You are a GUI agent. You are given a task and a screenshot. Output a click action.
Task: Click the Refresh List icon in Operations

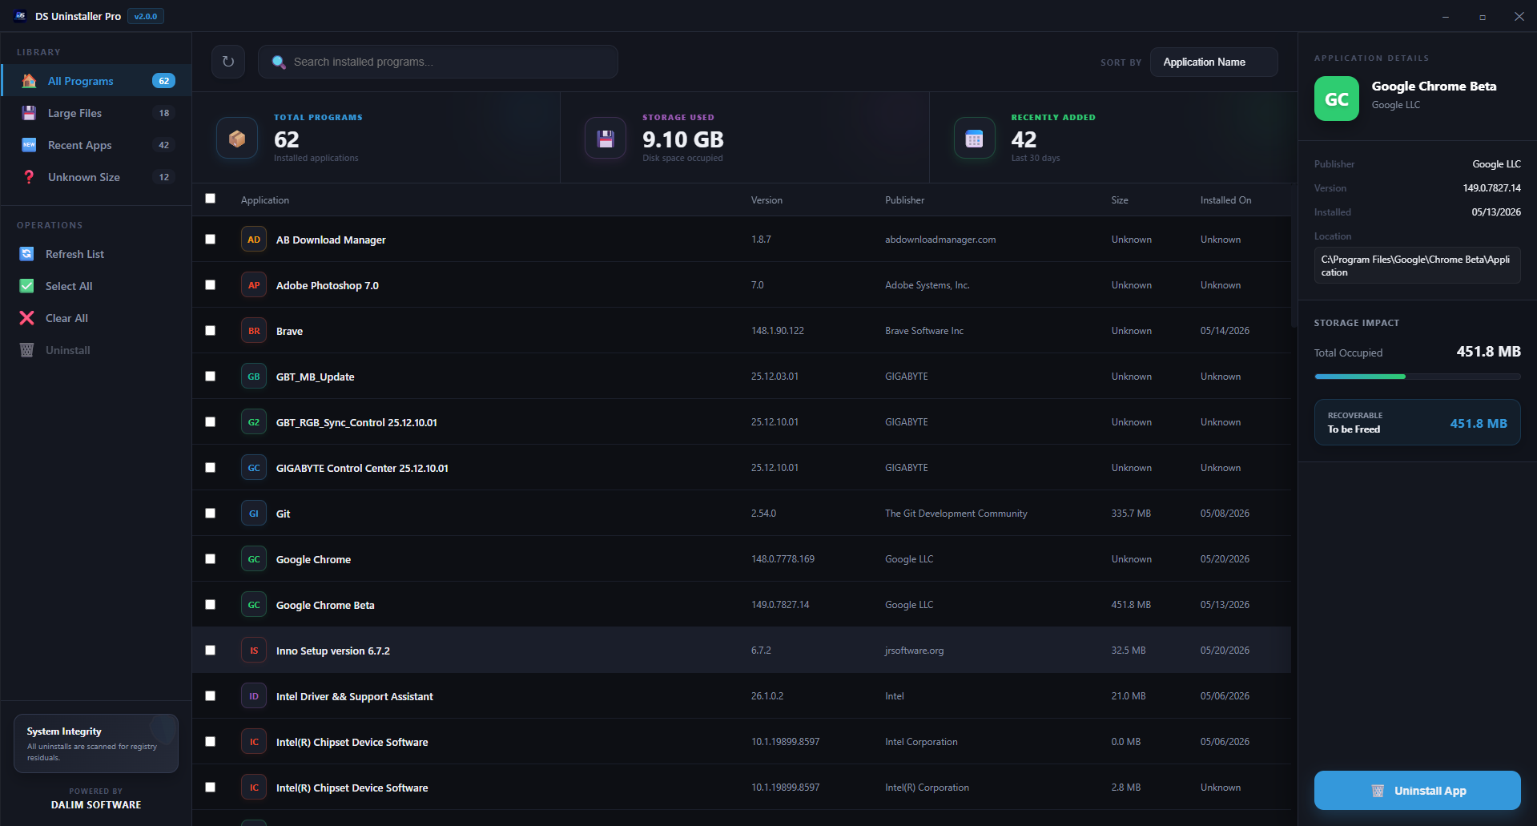point(26,254)
